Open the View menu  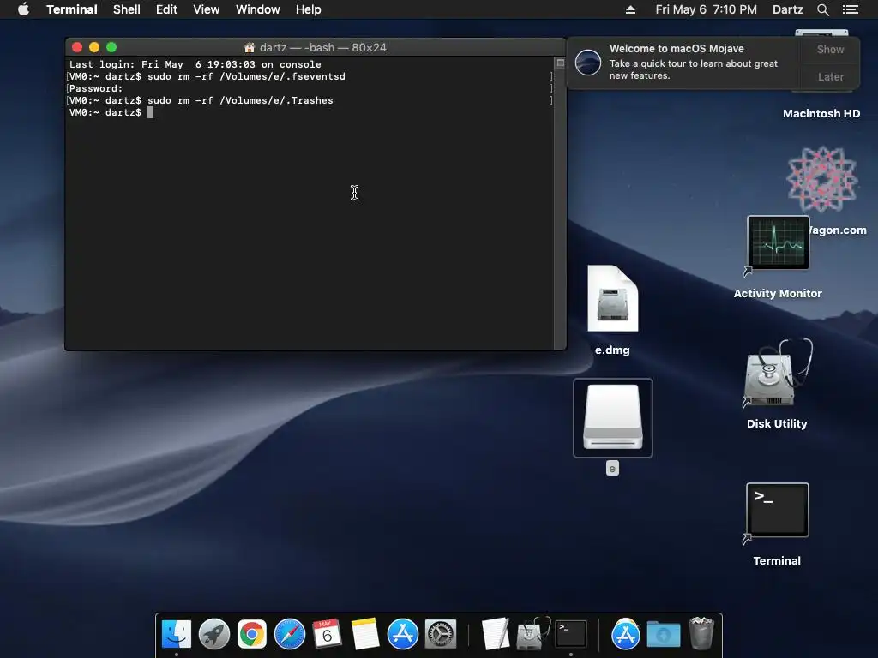206,9
